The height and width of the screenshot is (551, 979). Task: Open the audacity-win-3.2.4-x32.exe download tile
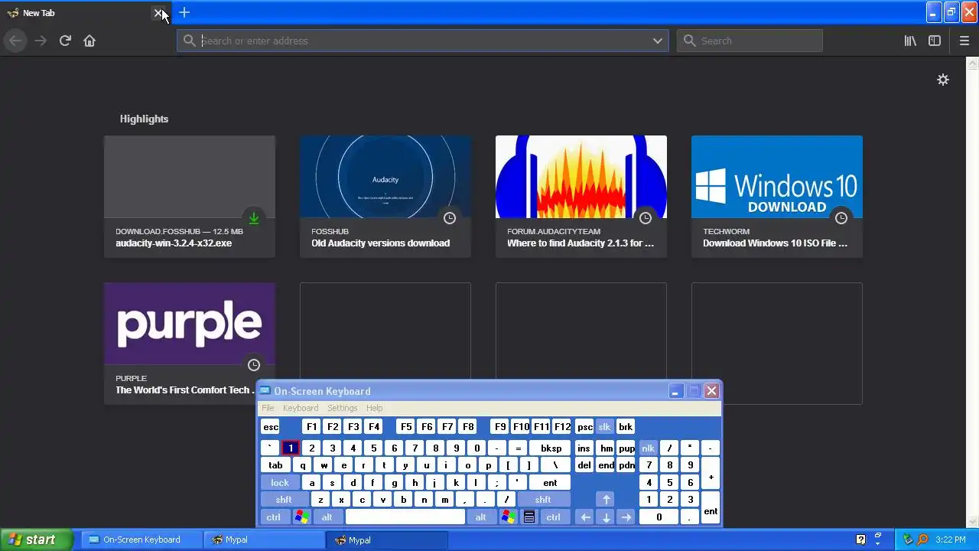tap(190, 197)
